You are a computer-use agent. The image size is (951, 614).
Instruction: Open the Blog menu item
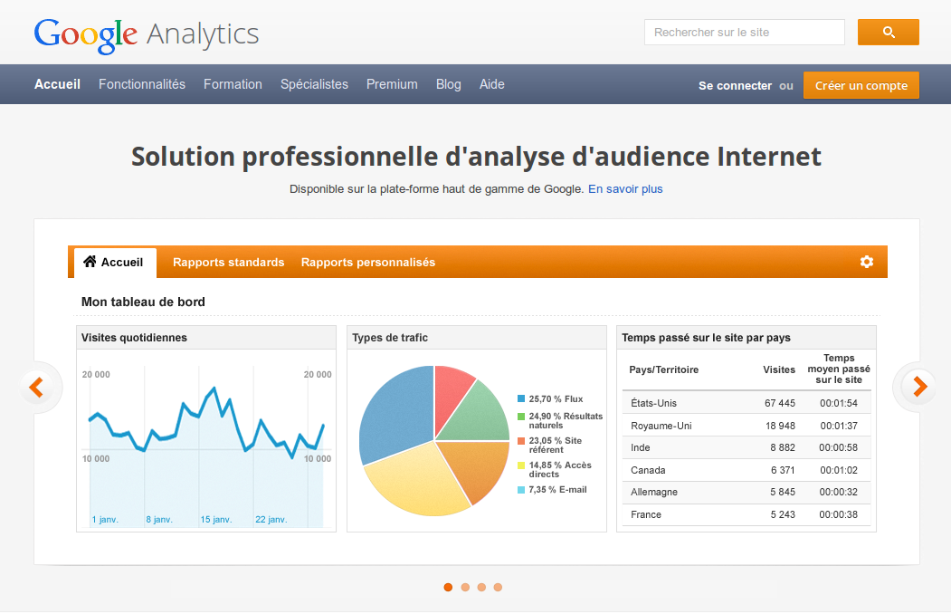[x=448, y=84]
